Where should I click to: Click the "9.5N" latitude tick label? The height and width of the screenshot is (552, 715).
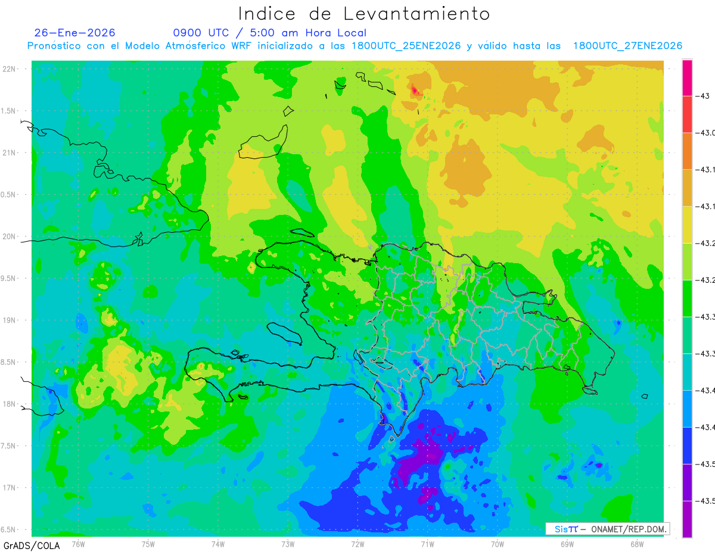point(9,279)
